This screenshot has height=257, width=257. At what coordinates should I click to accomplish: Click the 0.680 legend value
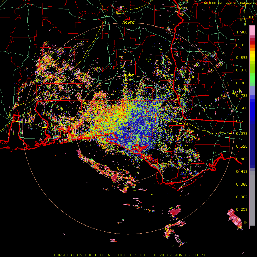[242, 108]
